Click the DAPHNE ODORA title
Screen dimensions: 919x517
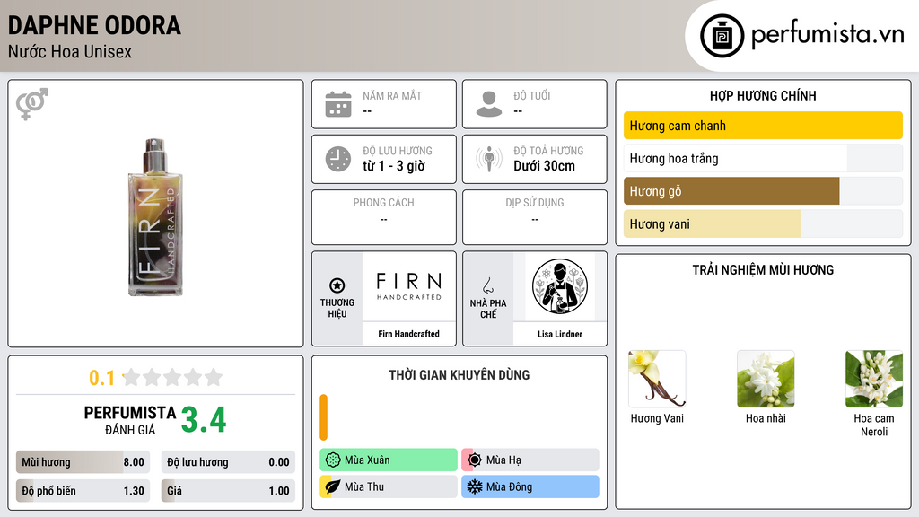94,25
